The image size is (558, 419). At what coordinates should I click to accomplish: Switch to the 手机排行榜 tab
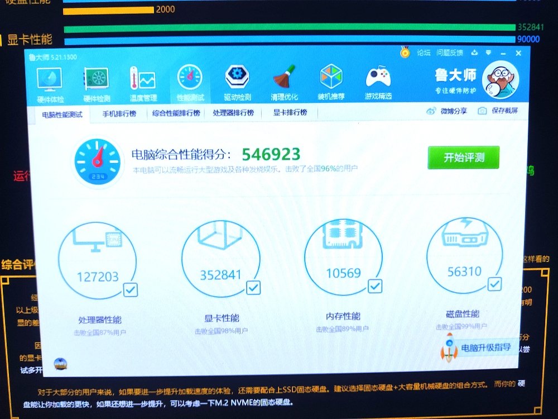click(119, 113)
